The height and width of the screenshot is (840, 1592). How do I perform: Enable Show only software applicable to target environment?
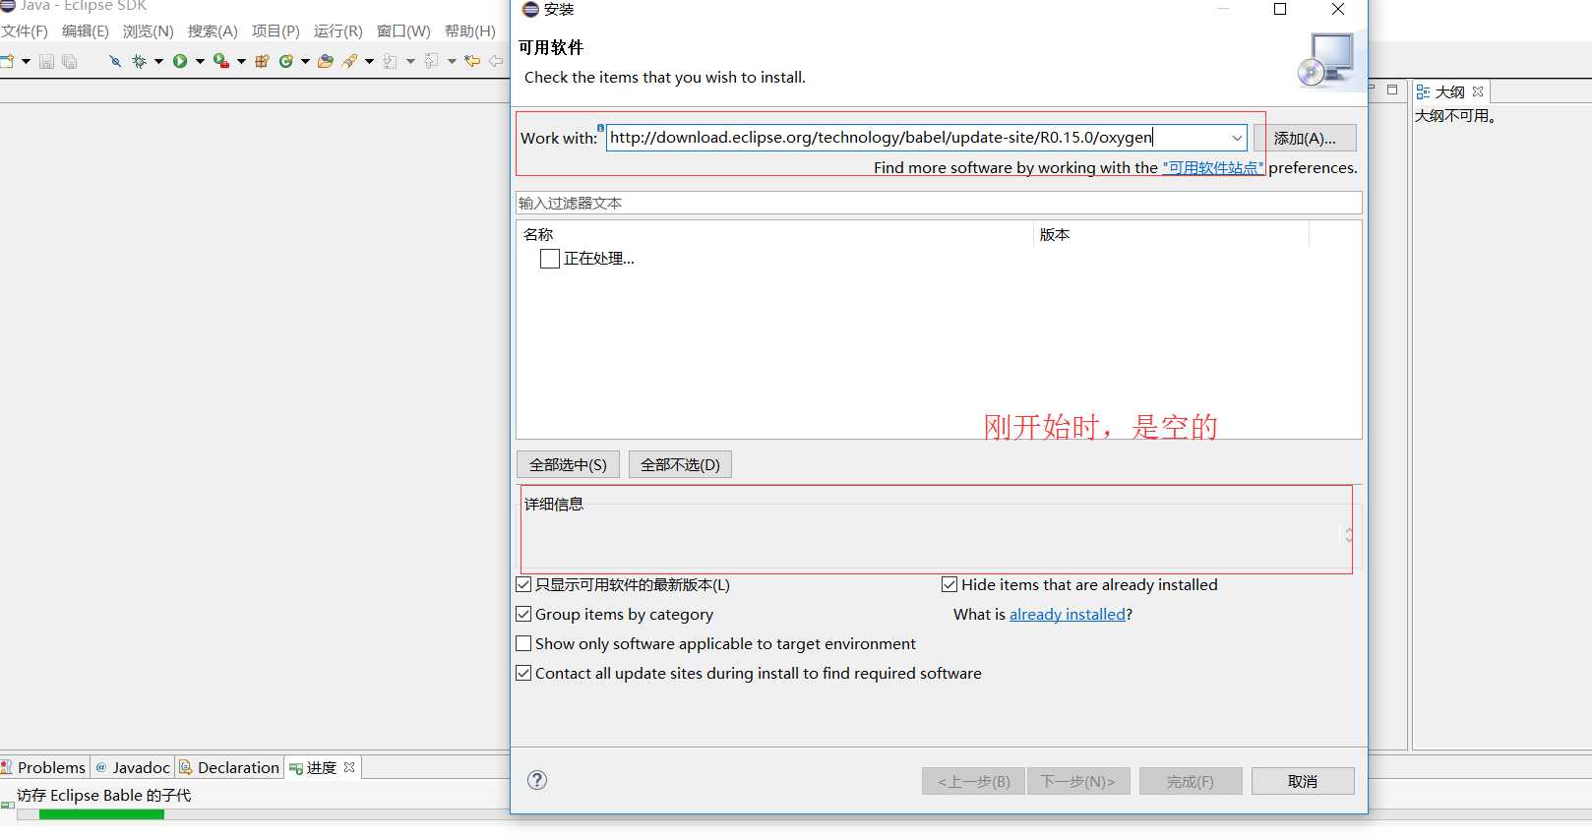click(524, 643)
